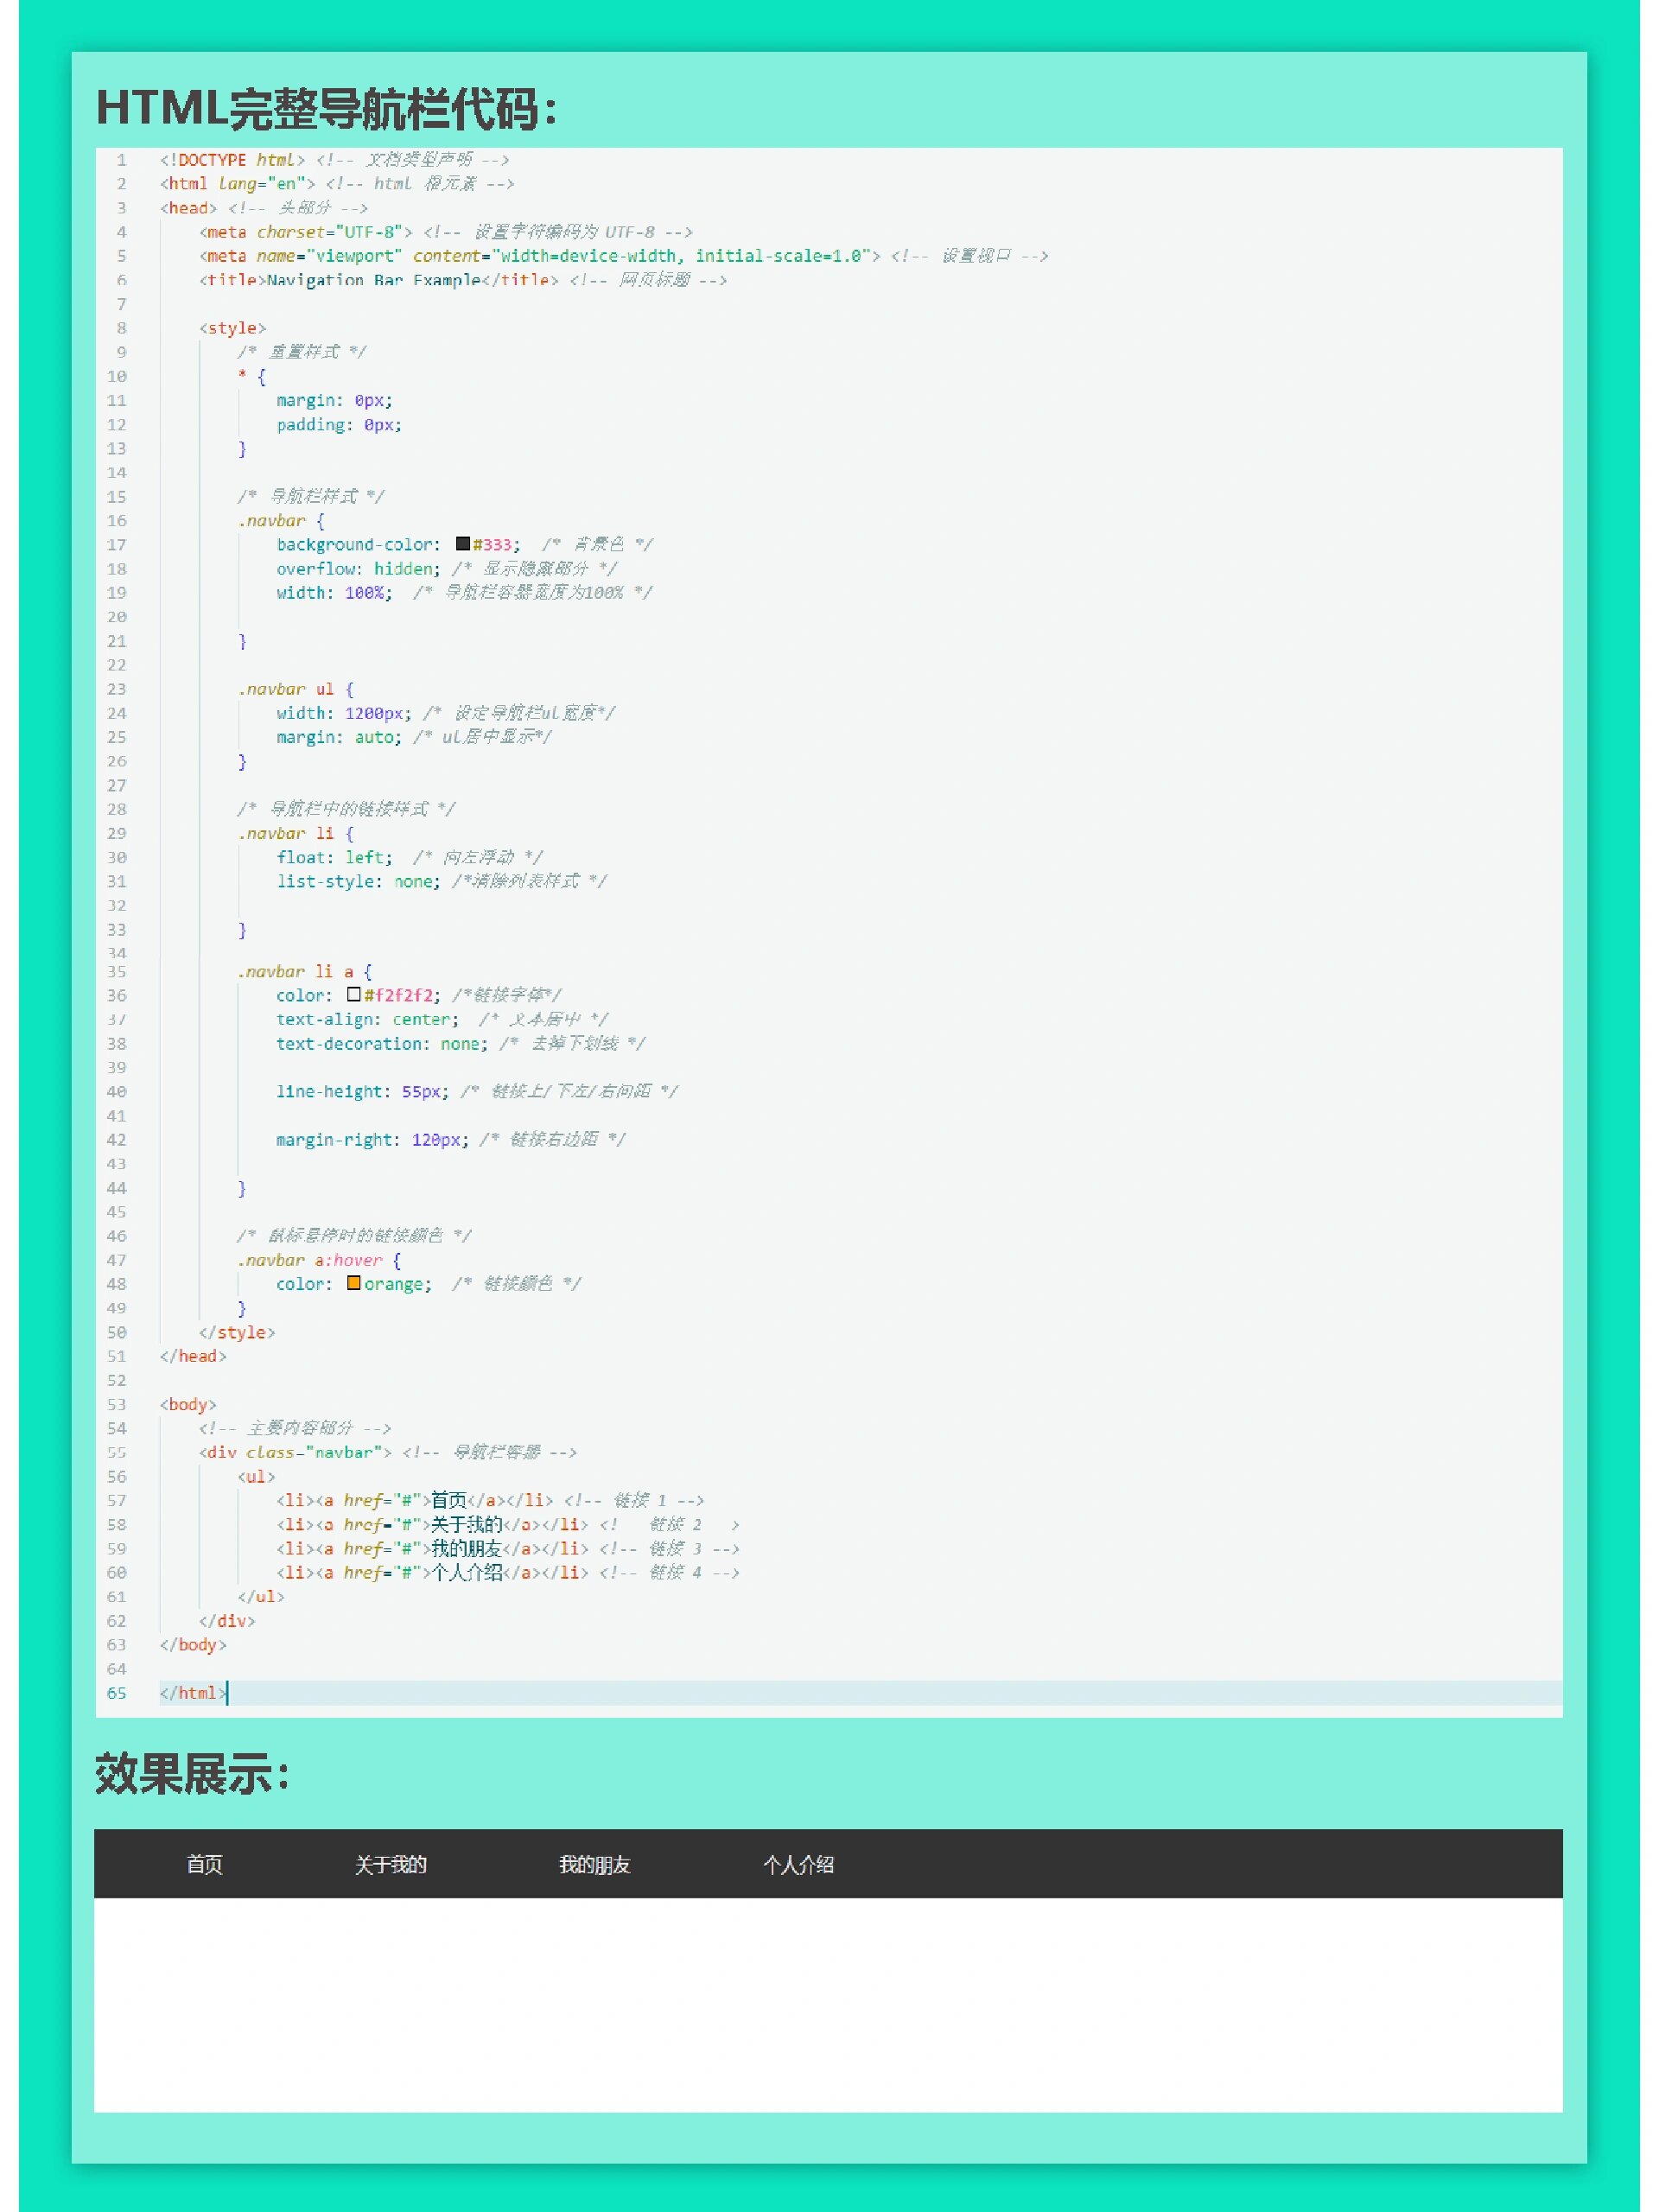Screen dimensions: 1659x2212
Task: Click the meta name="viewport" line
Action: 539,256
